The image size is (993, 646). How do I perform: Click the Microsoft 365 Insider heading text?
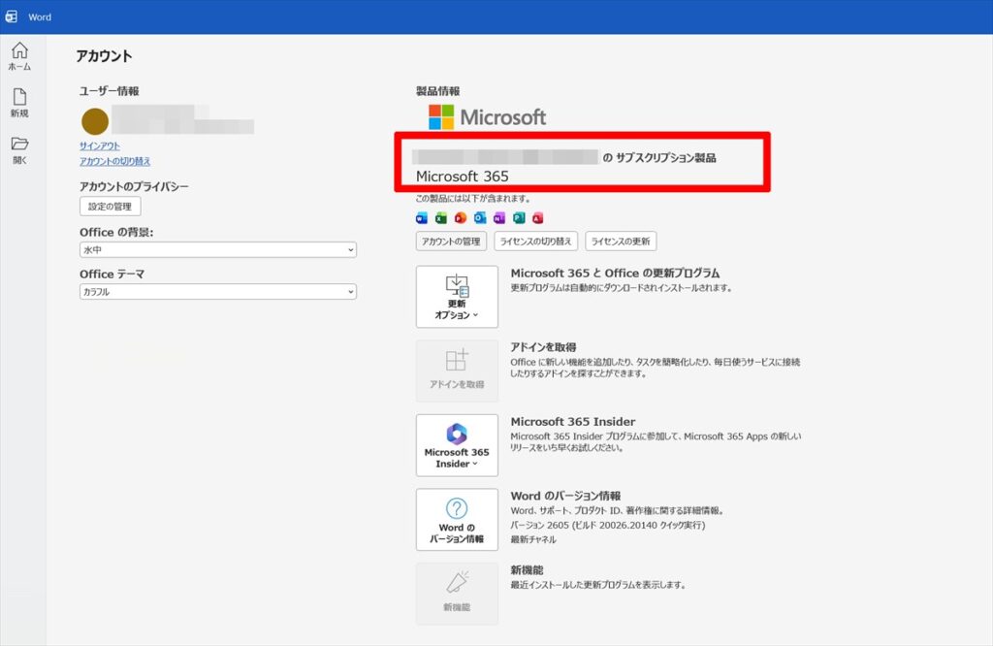click(x=573, y=422)
